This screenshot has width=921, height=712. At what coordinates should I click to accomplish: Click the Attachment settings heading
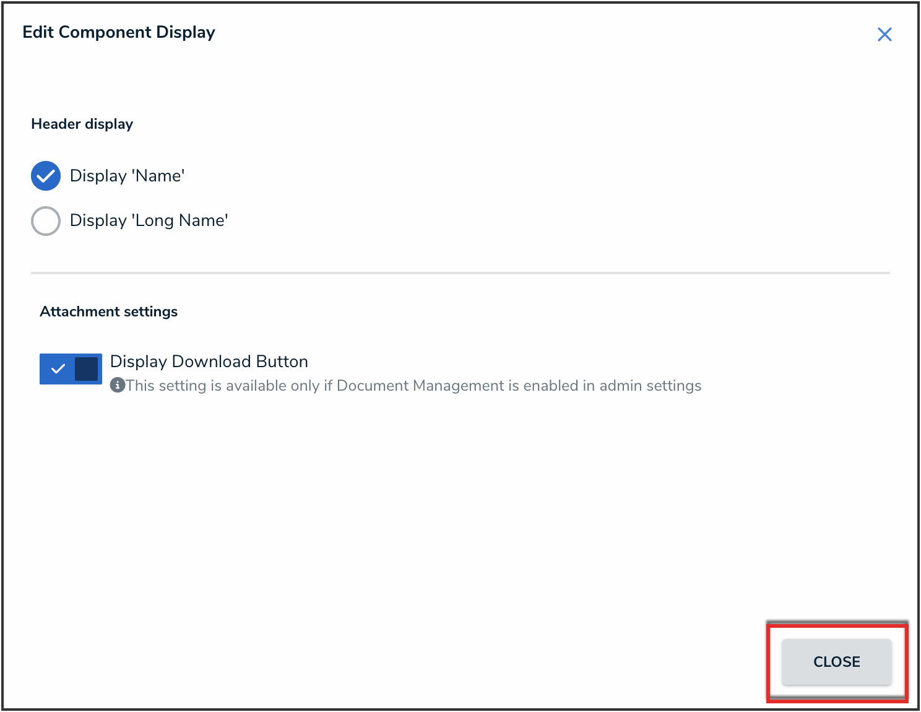[x=108, y=311]
